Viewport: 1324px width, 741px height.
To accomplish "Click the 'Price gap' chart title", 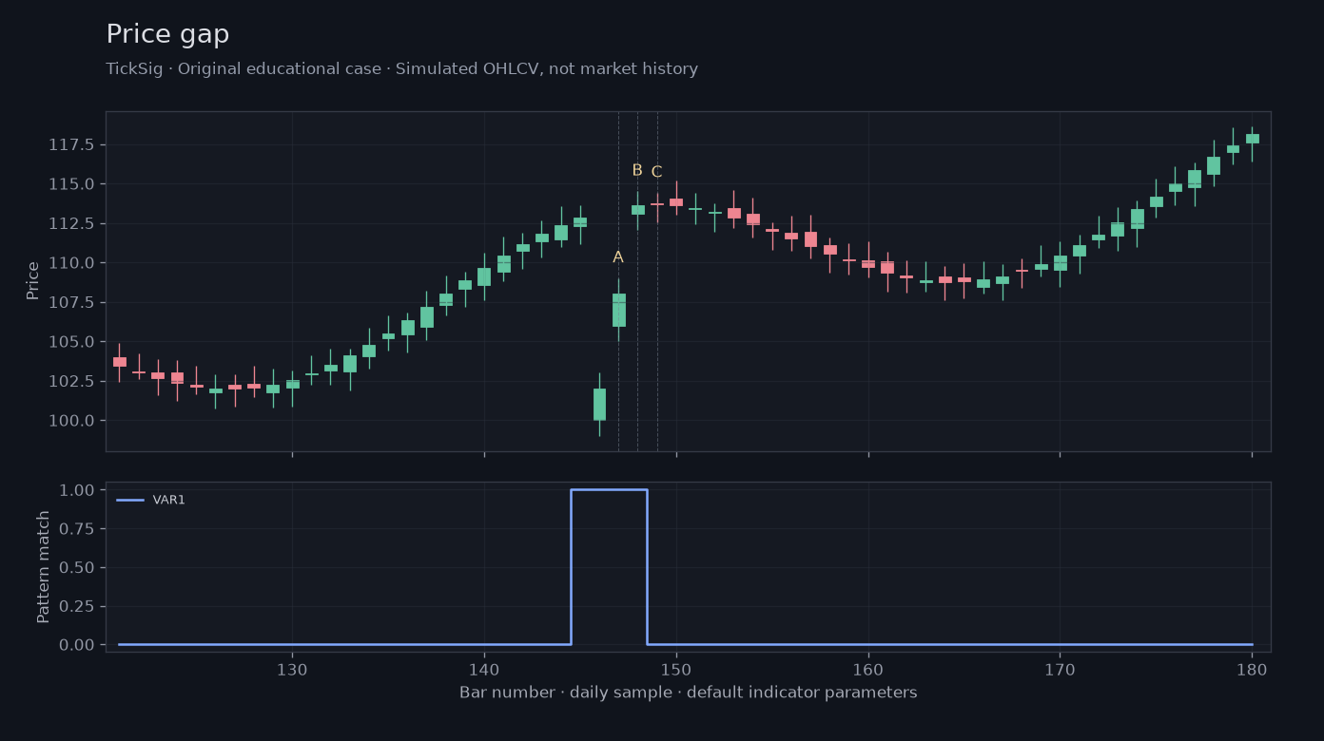I will pos(167,35).
